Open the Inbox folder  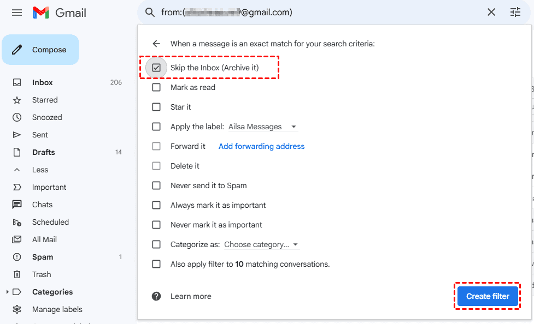pos(43,82)
